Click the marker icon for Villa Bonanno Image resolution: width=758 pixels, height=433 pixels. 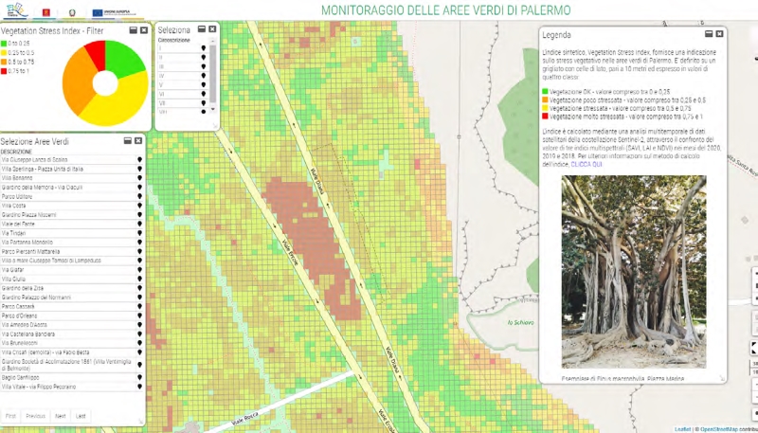(139, 178)
